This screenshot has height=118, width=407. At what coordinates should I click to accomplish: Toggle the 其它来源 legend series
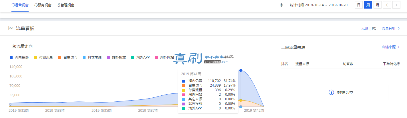tap(92, 57)
